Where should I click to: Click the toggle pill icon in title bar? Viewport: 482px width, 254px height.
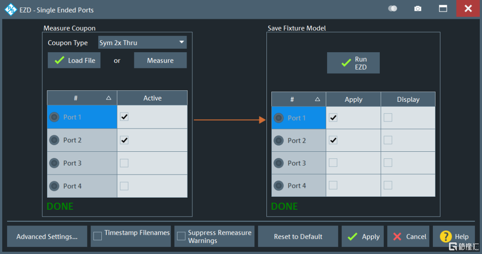393,9
